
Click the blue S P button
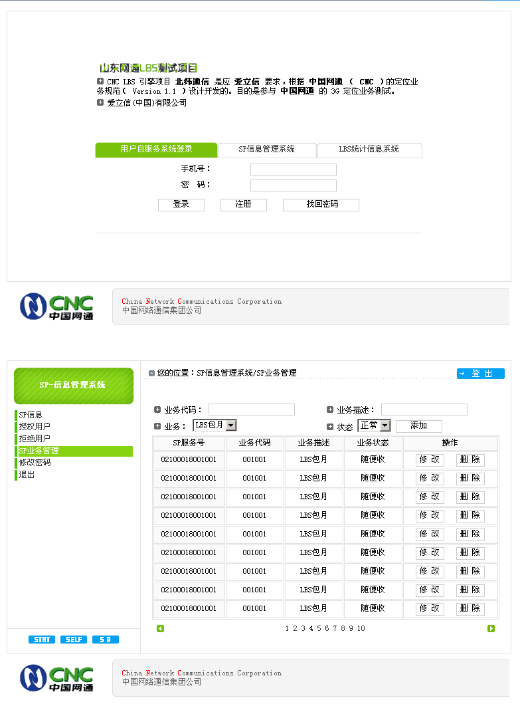(x=106, y=640)
